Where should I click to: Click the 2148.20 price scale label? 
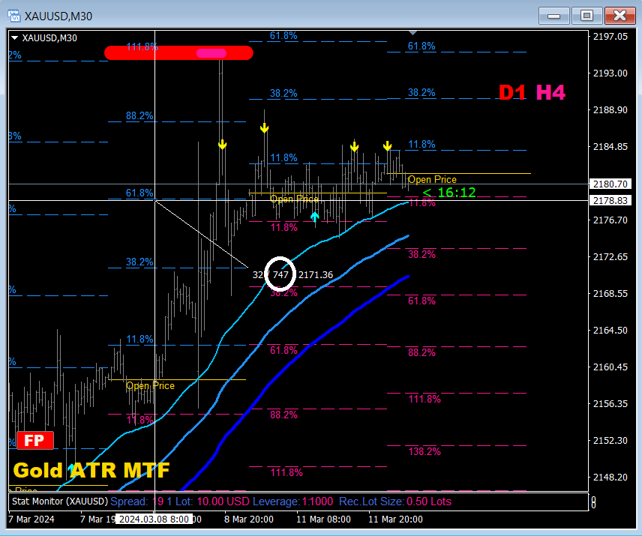pyautogui.click(x=610, y=477)
